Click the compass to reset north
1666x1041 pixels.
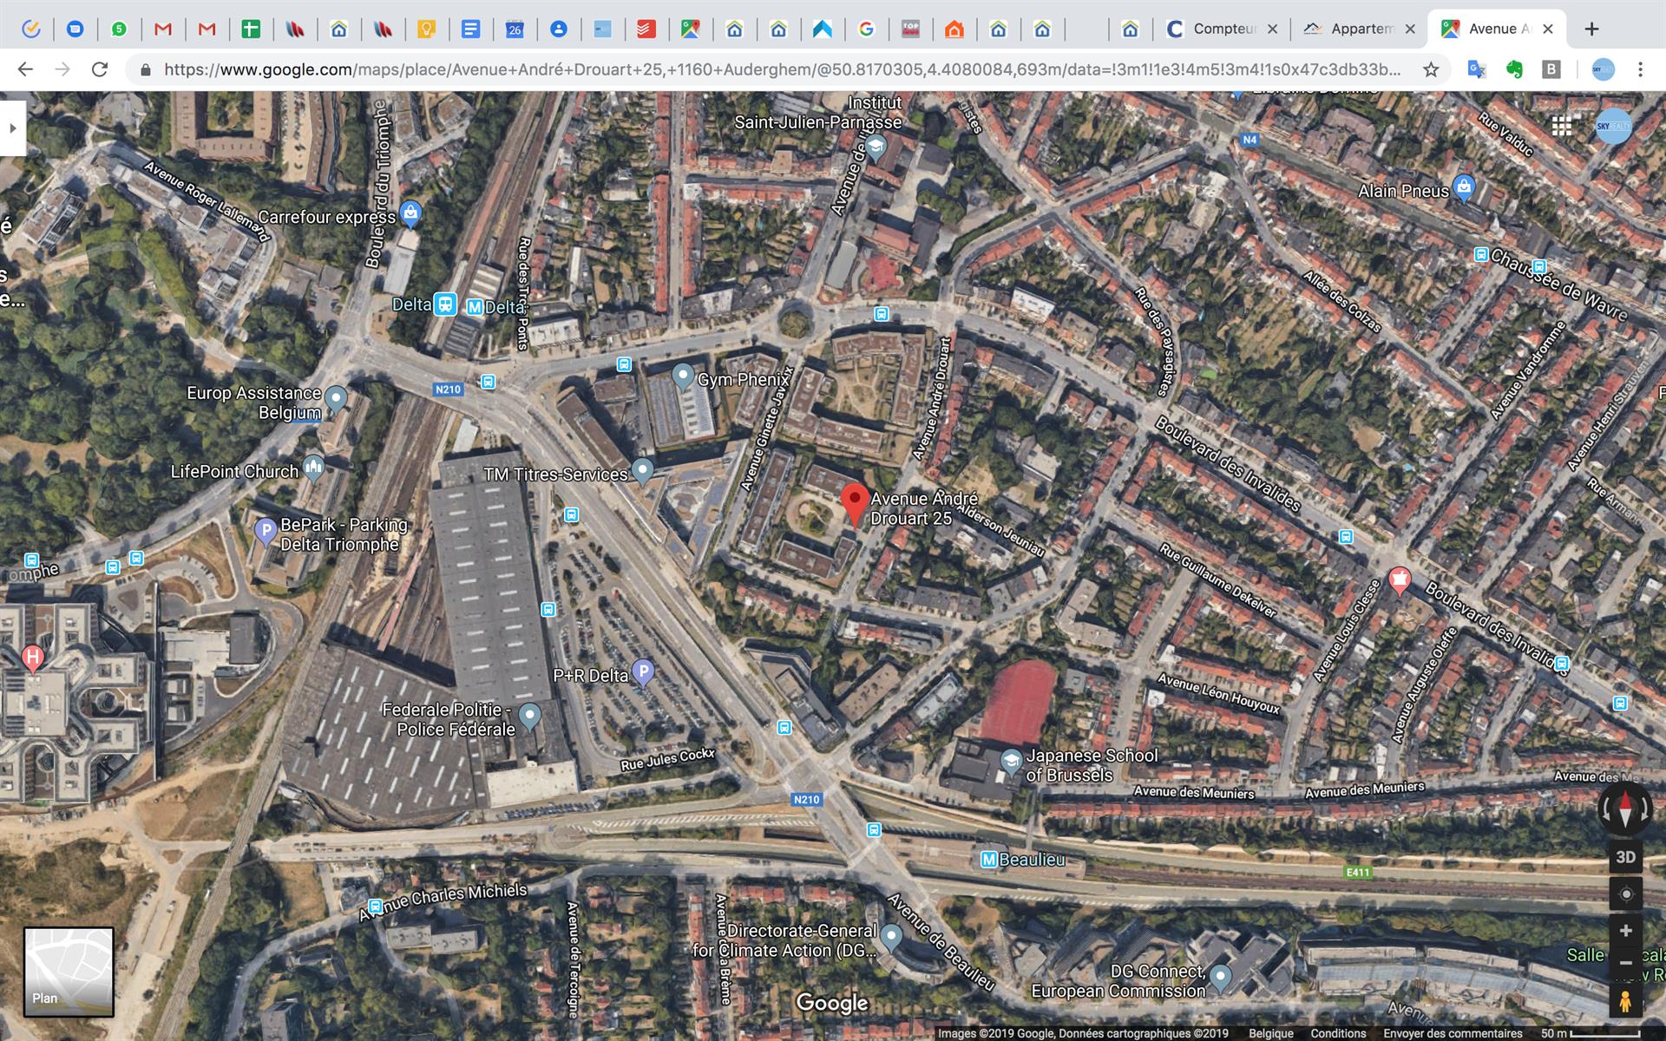[x=1624, y=809]
